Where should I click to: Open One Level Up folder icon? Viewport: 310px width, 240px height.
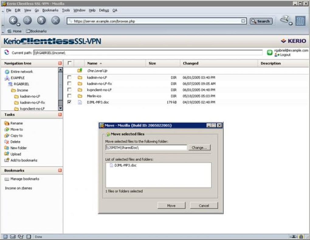(80, 70)
